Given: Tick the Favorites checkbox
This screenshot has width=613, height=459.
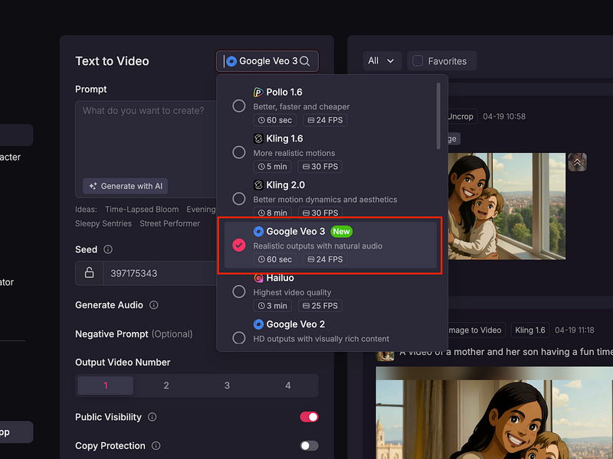Looking at the screenshot, I should pyautogui.click(x=418, y=61).
